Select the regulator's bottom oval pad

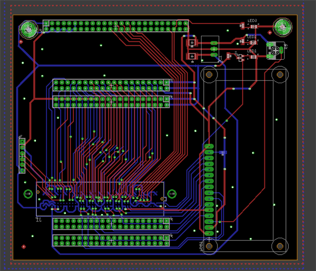pos(214,55)
